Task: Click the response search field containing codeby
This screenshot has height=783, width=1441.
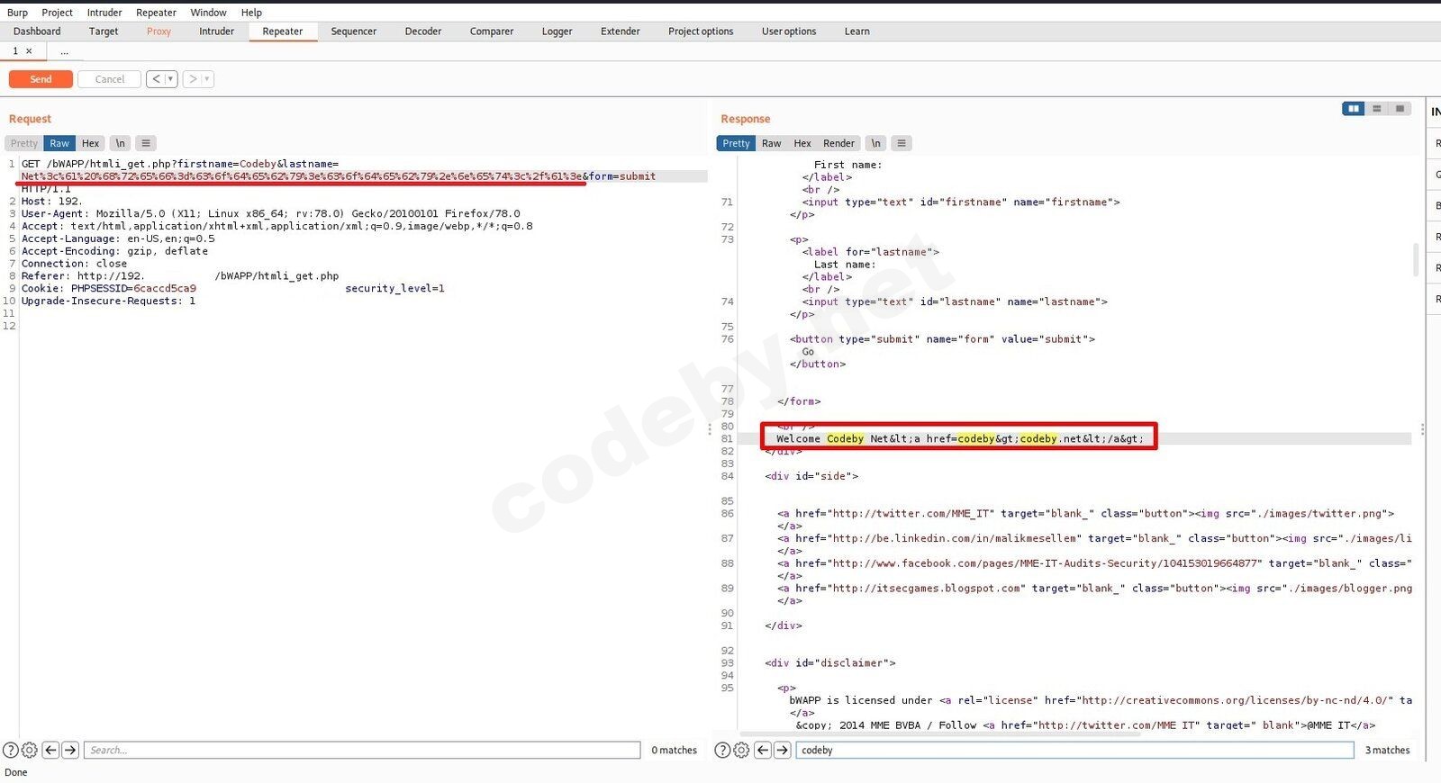Action: coord(1074,750)
